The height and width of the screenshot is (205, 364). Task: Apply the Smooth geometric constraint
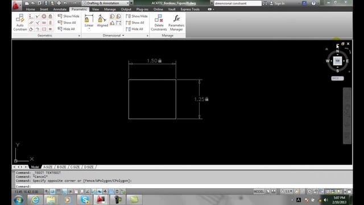(x=38, y=29)
